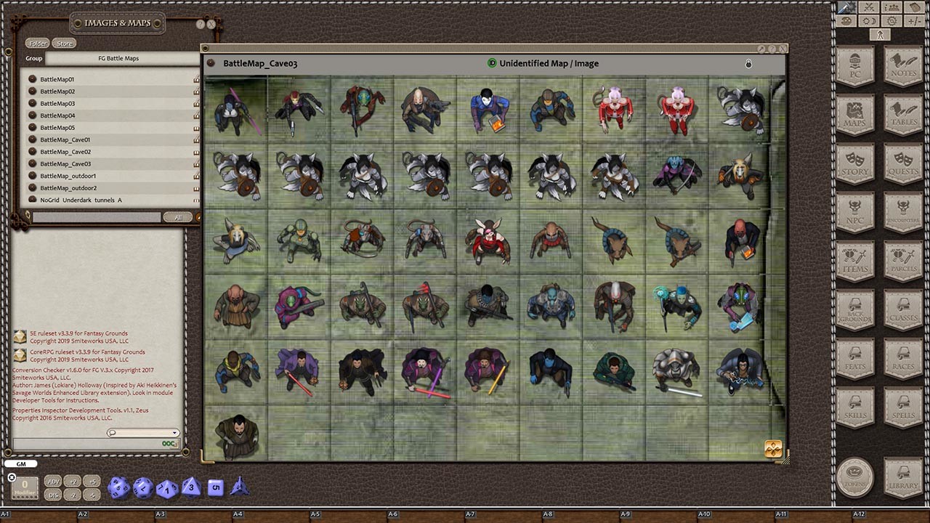Toggle the padlock to unlock the map window

tap(748, 64)
